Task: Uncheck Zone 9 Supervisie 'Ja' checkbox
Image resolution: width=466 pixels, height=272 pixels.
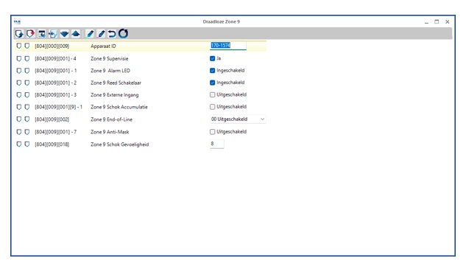Action: pyautogui.click(x=212, y=58)
